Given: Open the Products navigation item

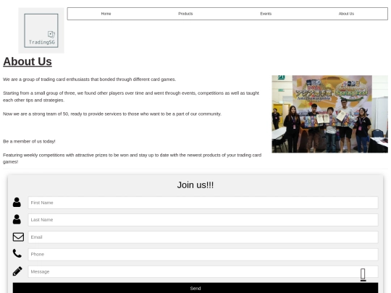Looking at the screenshot, I should click(185, 14).
